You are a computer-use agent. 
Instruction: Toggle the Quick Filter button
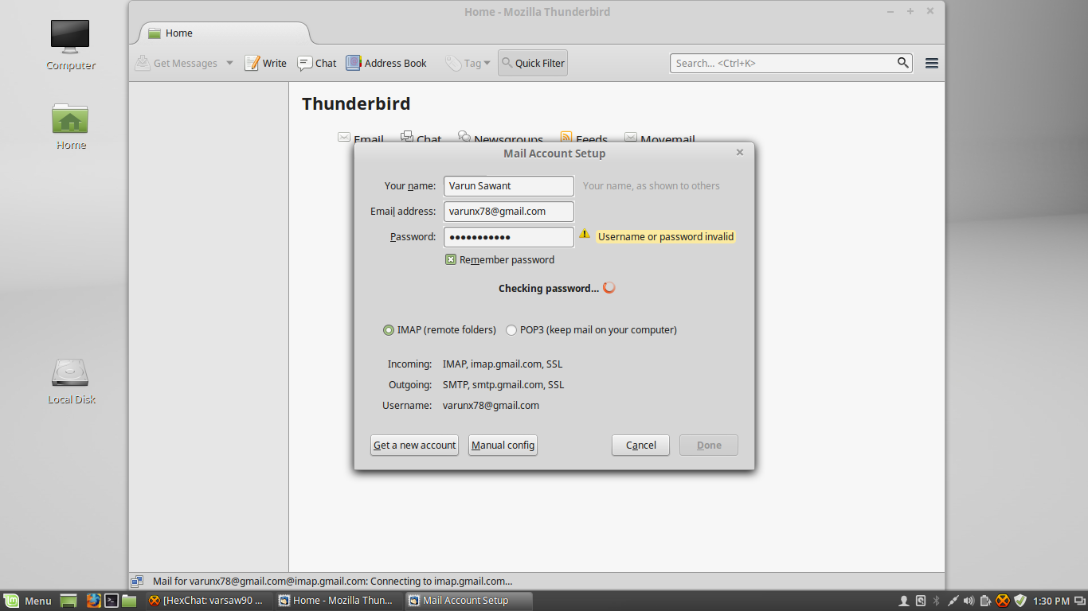[533, 63]
